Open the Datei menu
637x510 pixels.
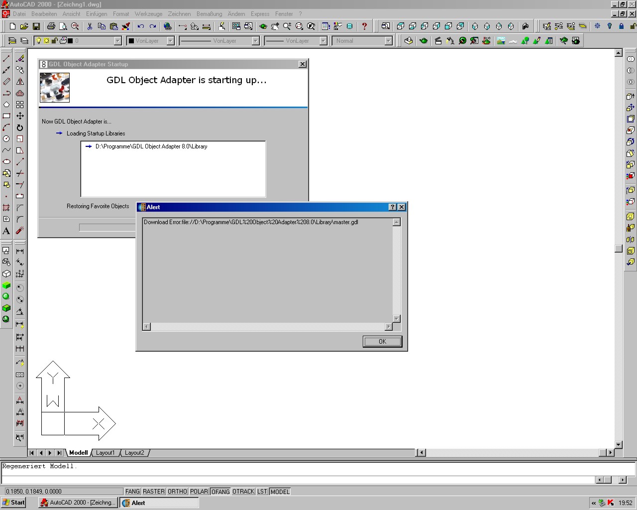pyautogui.click(x=19, y=14)
